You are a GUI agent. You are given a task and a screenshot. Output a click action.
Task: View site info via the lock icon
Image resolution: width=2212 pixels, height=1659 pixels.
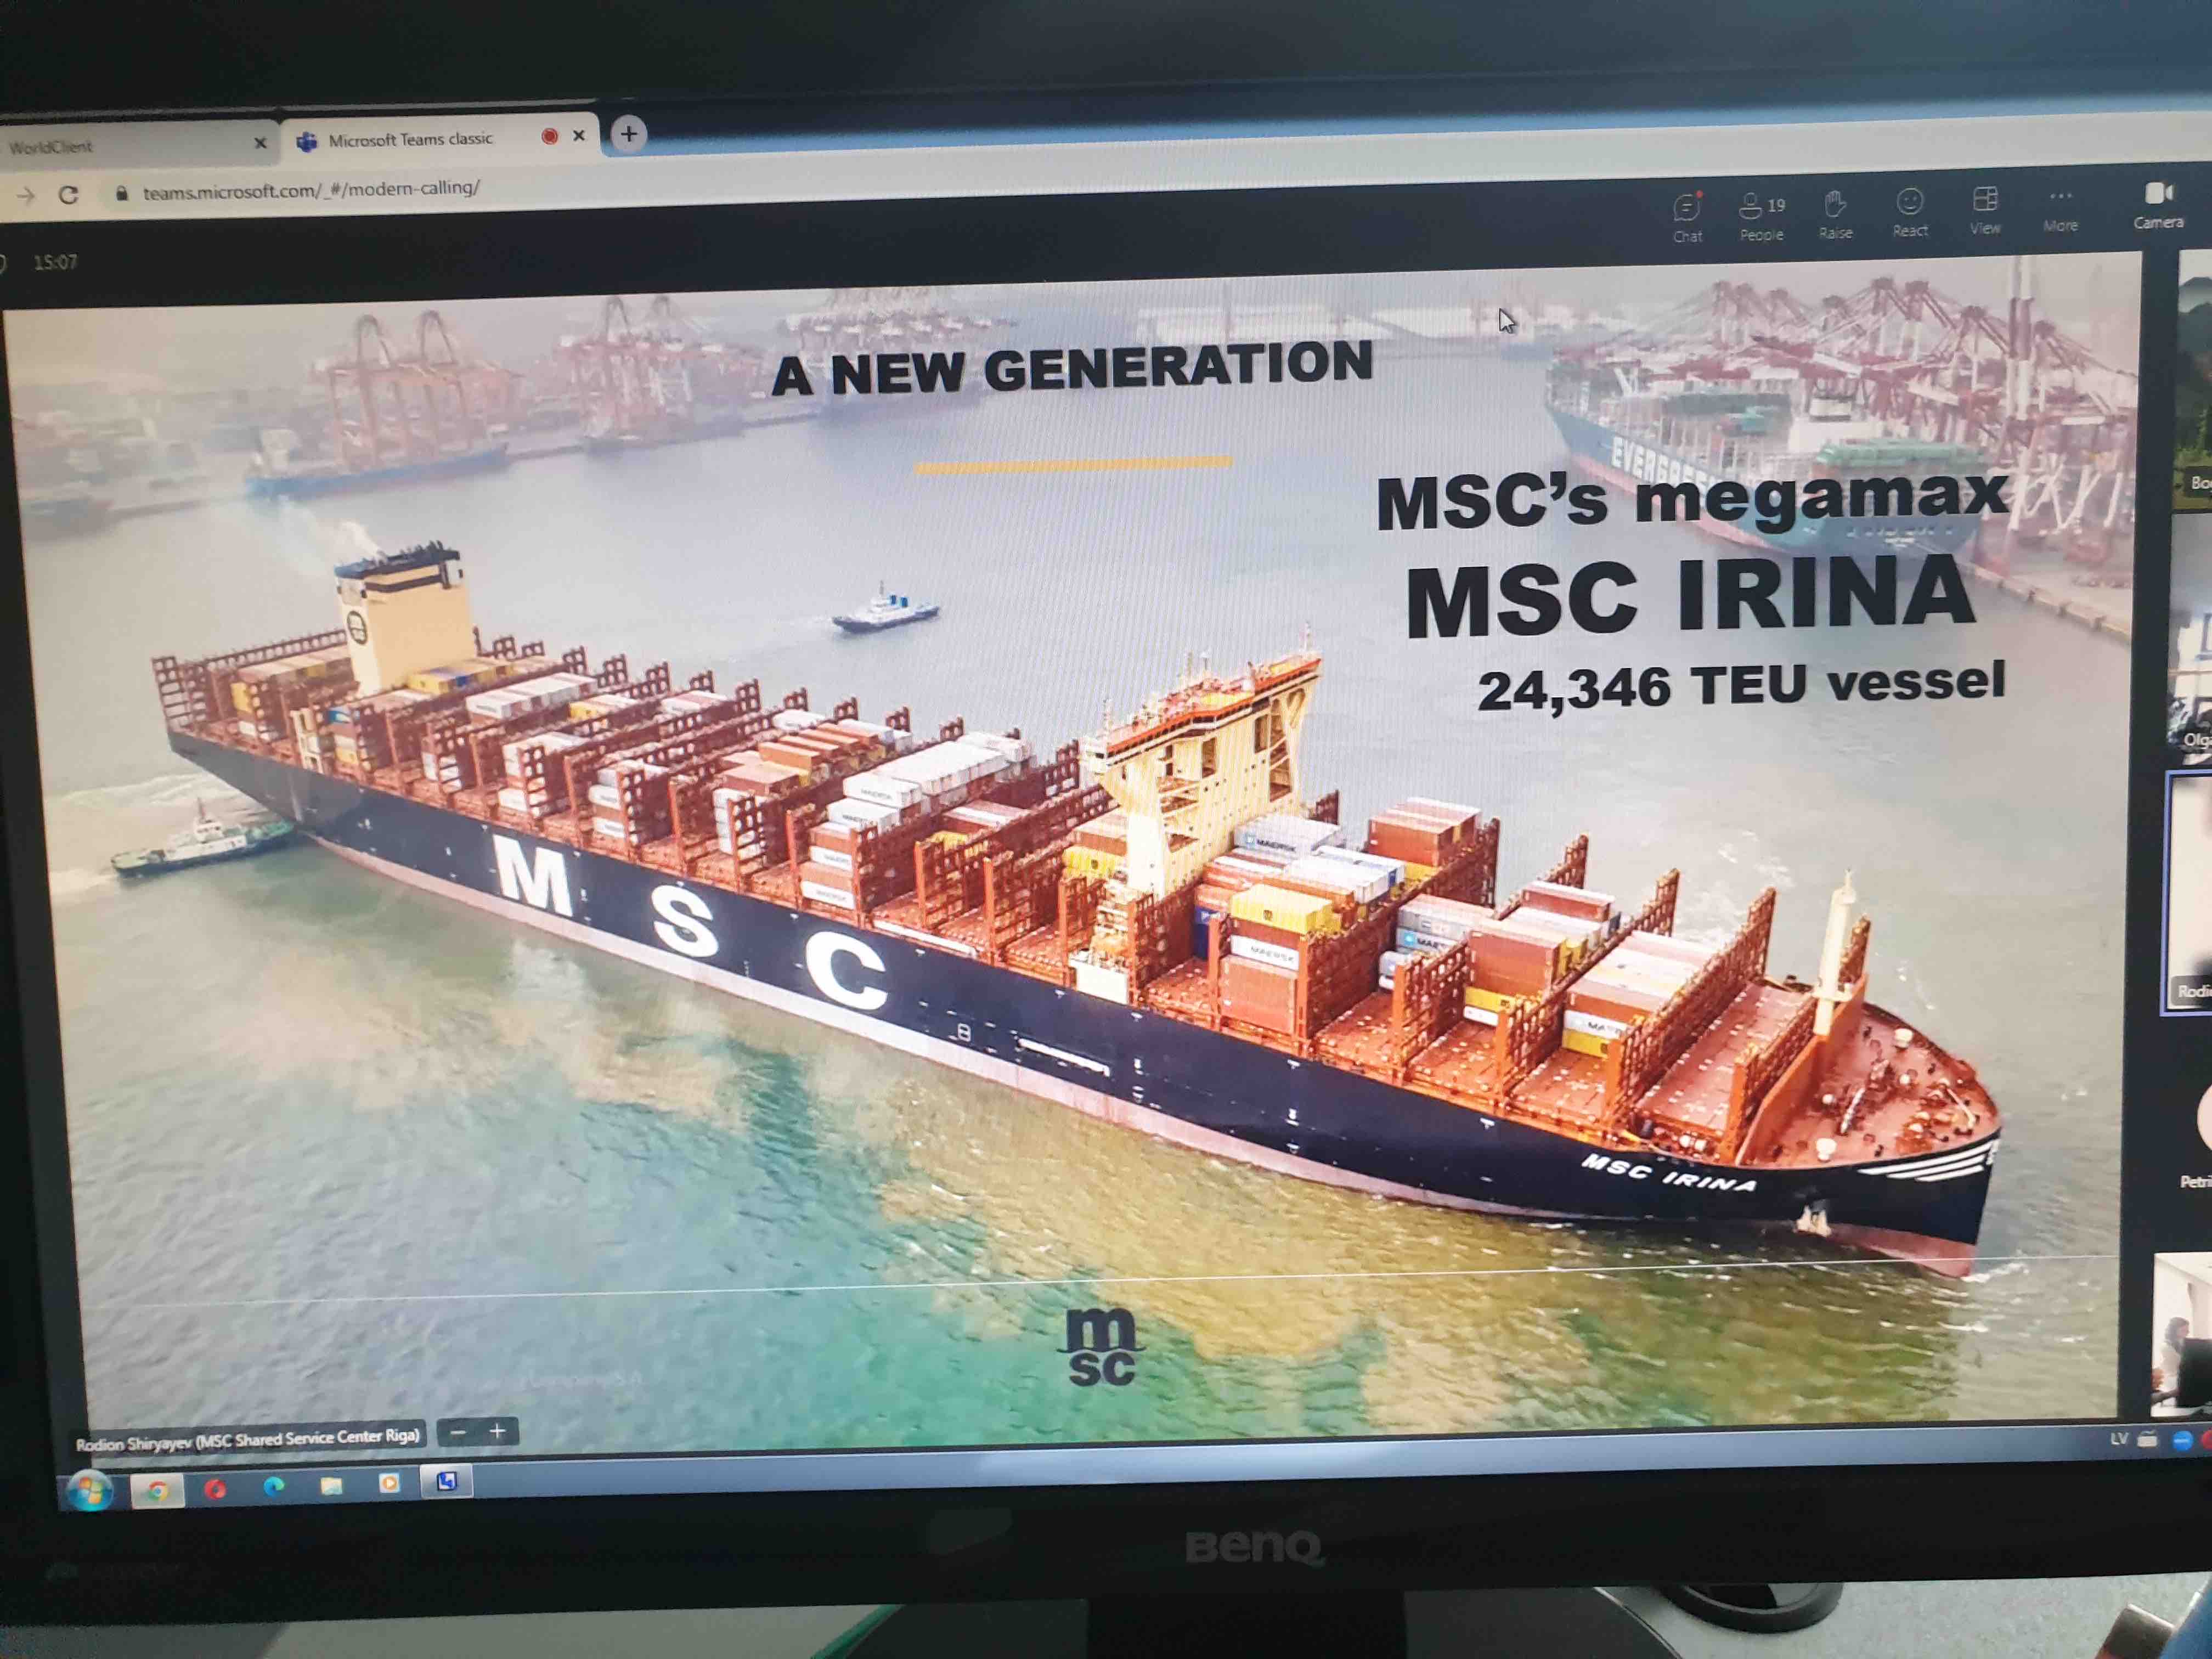pyautogui.click(x=121, y=193)
